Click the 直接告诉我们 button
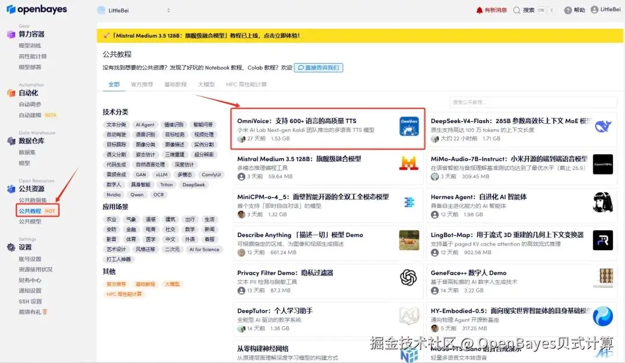Viewport: 625px width, 363px height. tap(318, 68)
